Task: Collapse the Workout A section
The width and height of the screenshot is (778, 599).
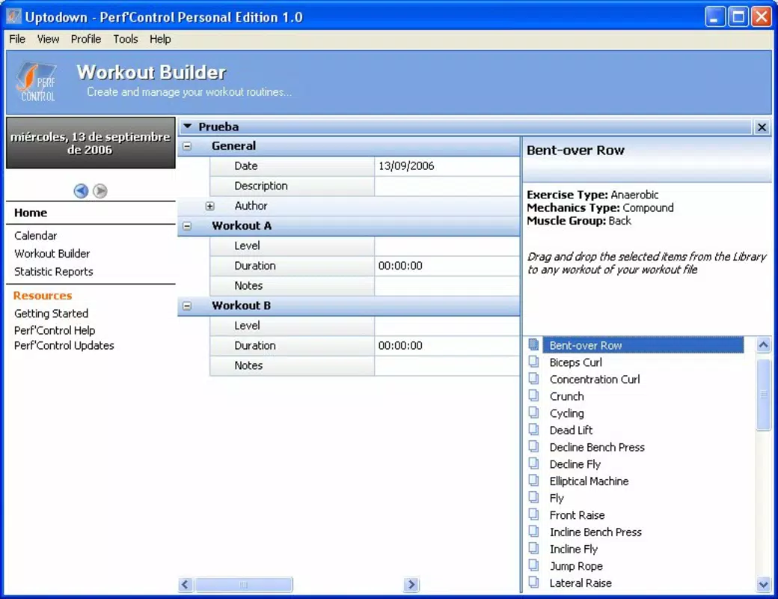Action: pyautogui.click(x=187, y=226)
